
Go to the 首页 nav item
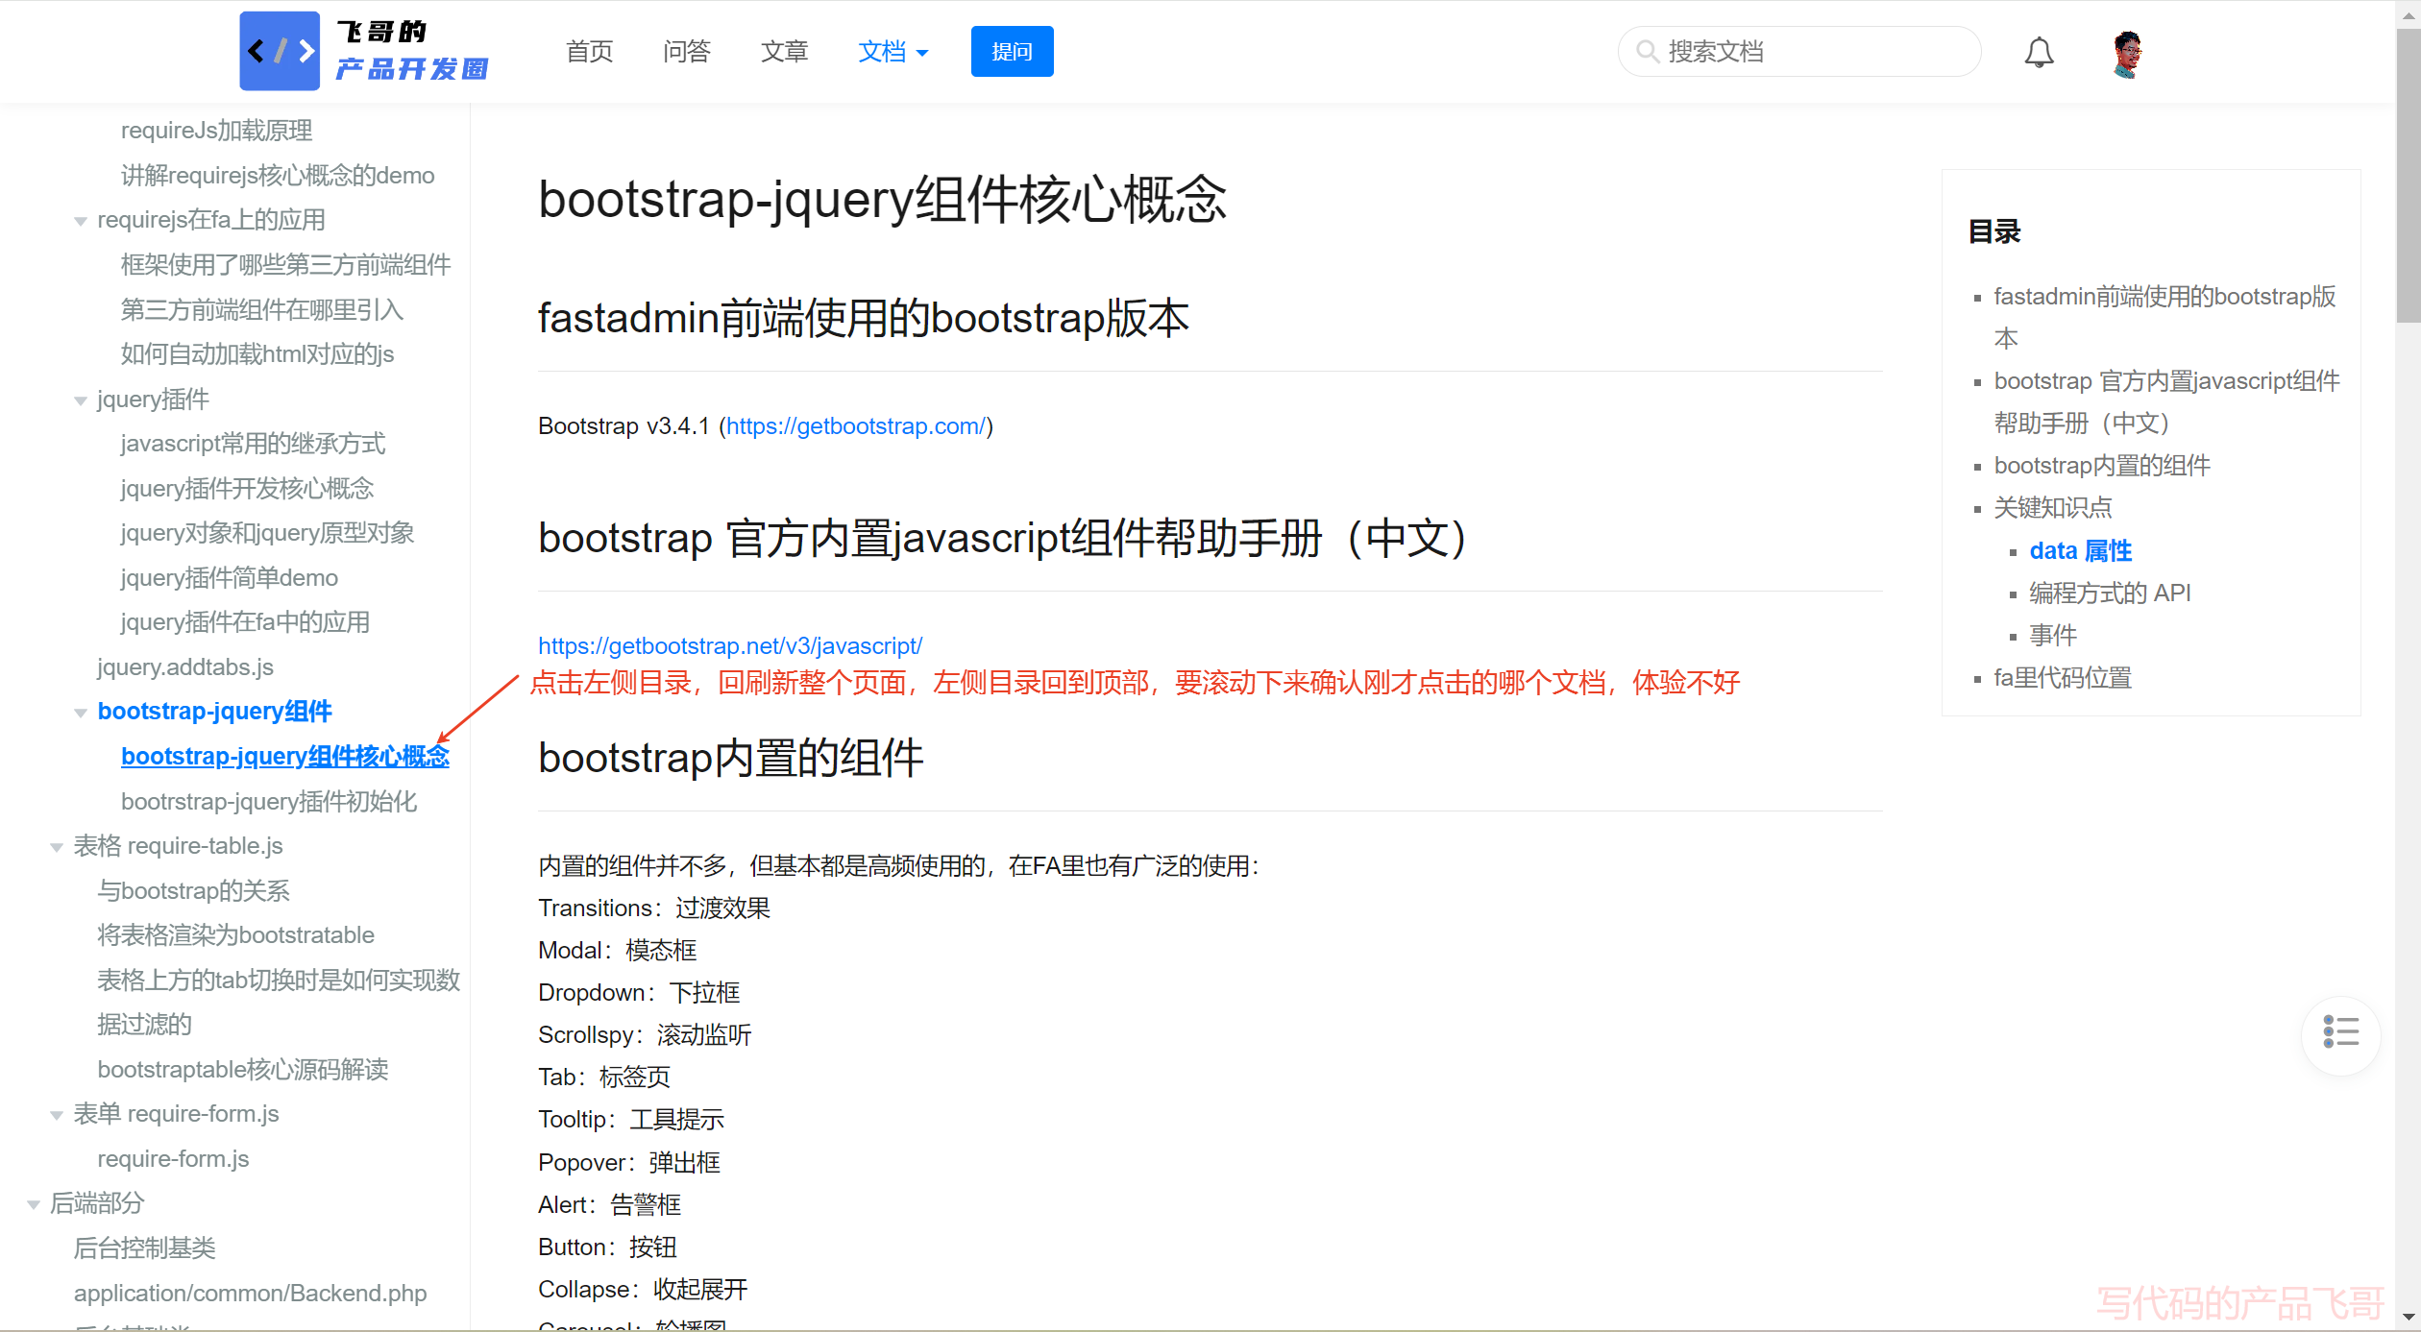point(589,52)
